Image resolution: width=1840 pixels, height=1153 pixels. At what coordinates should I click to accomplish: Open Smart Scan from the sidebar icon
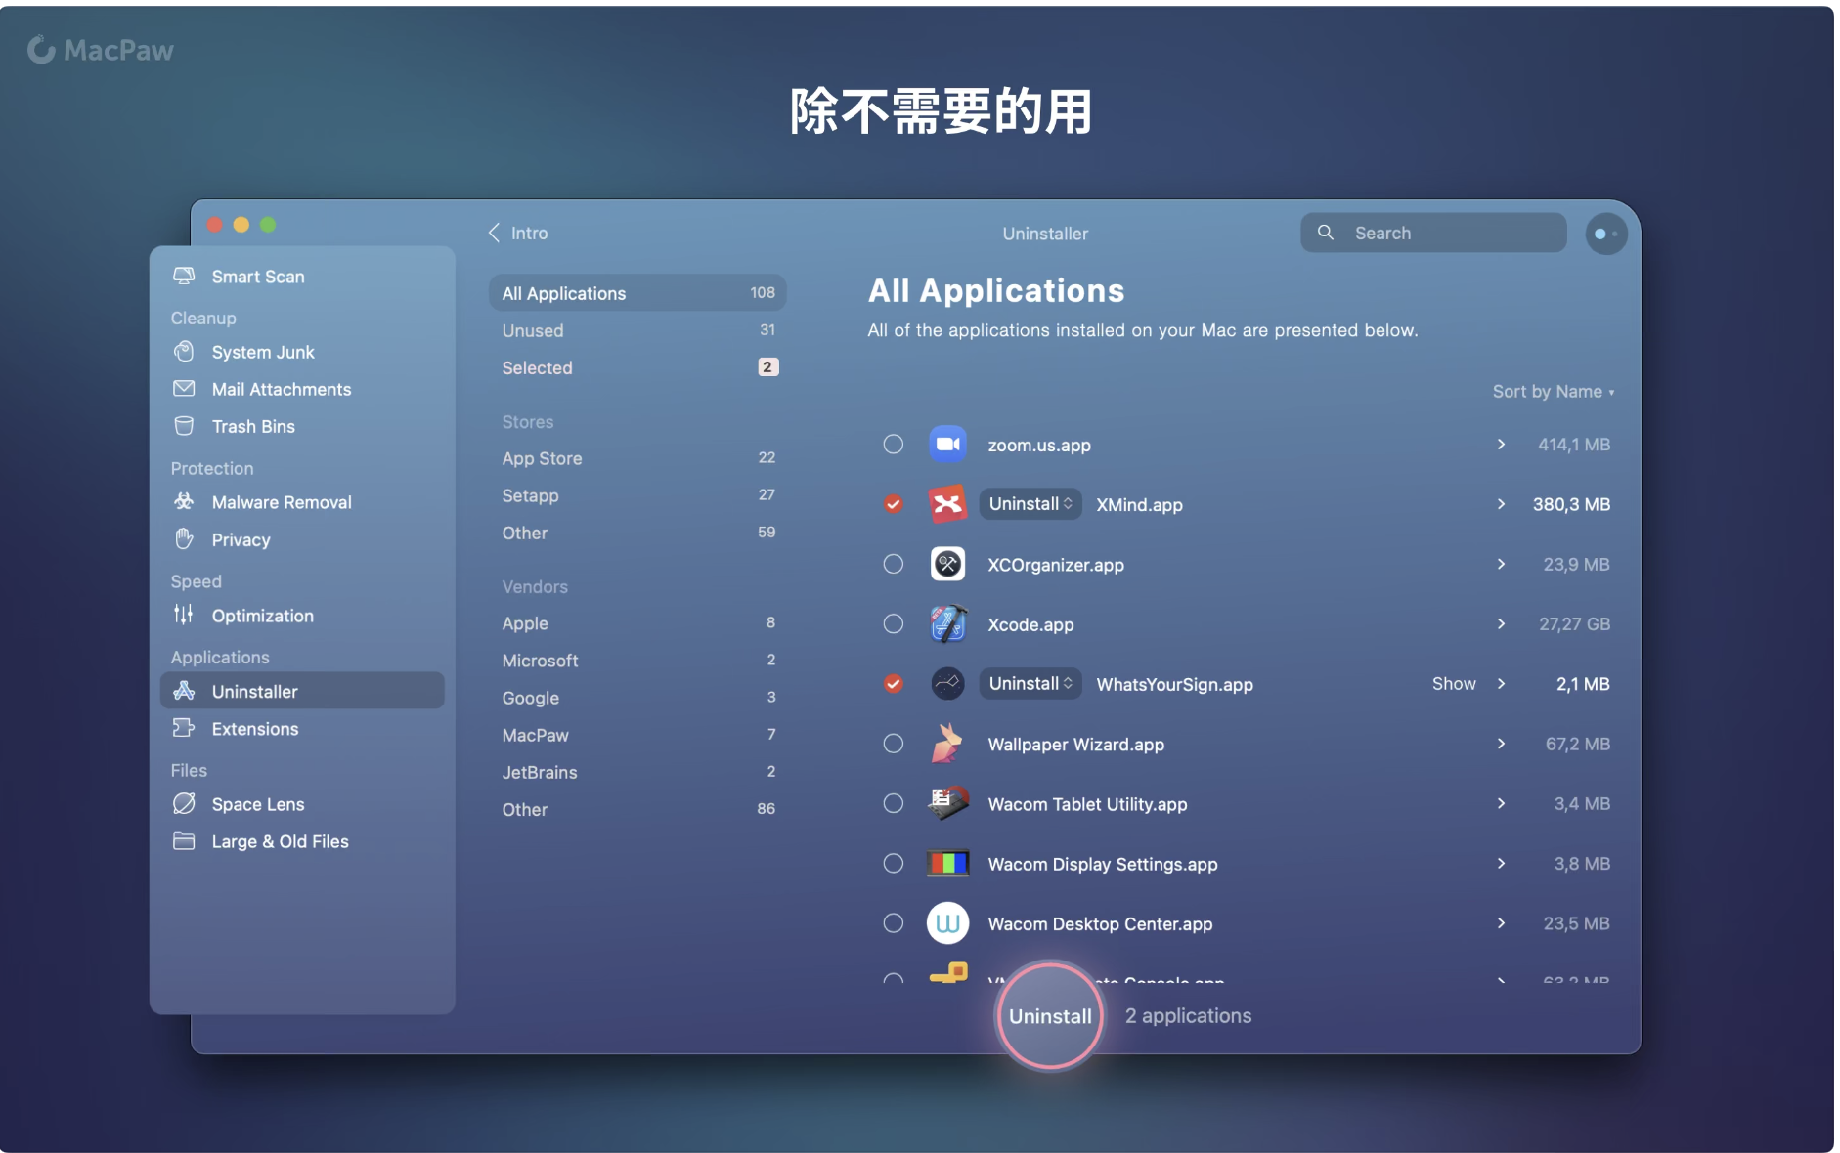tap(184, 277)
